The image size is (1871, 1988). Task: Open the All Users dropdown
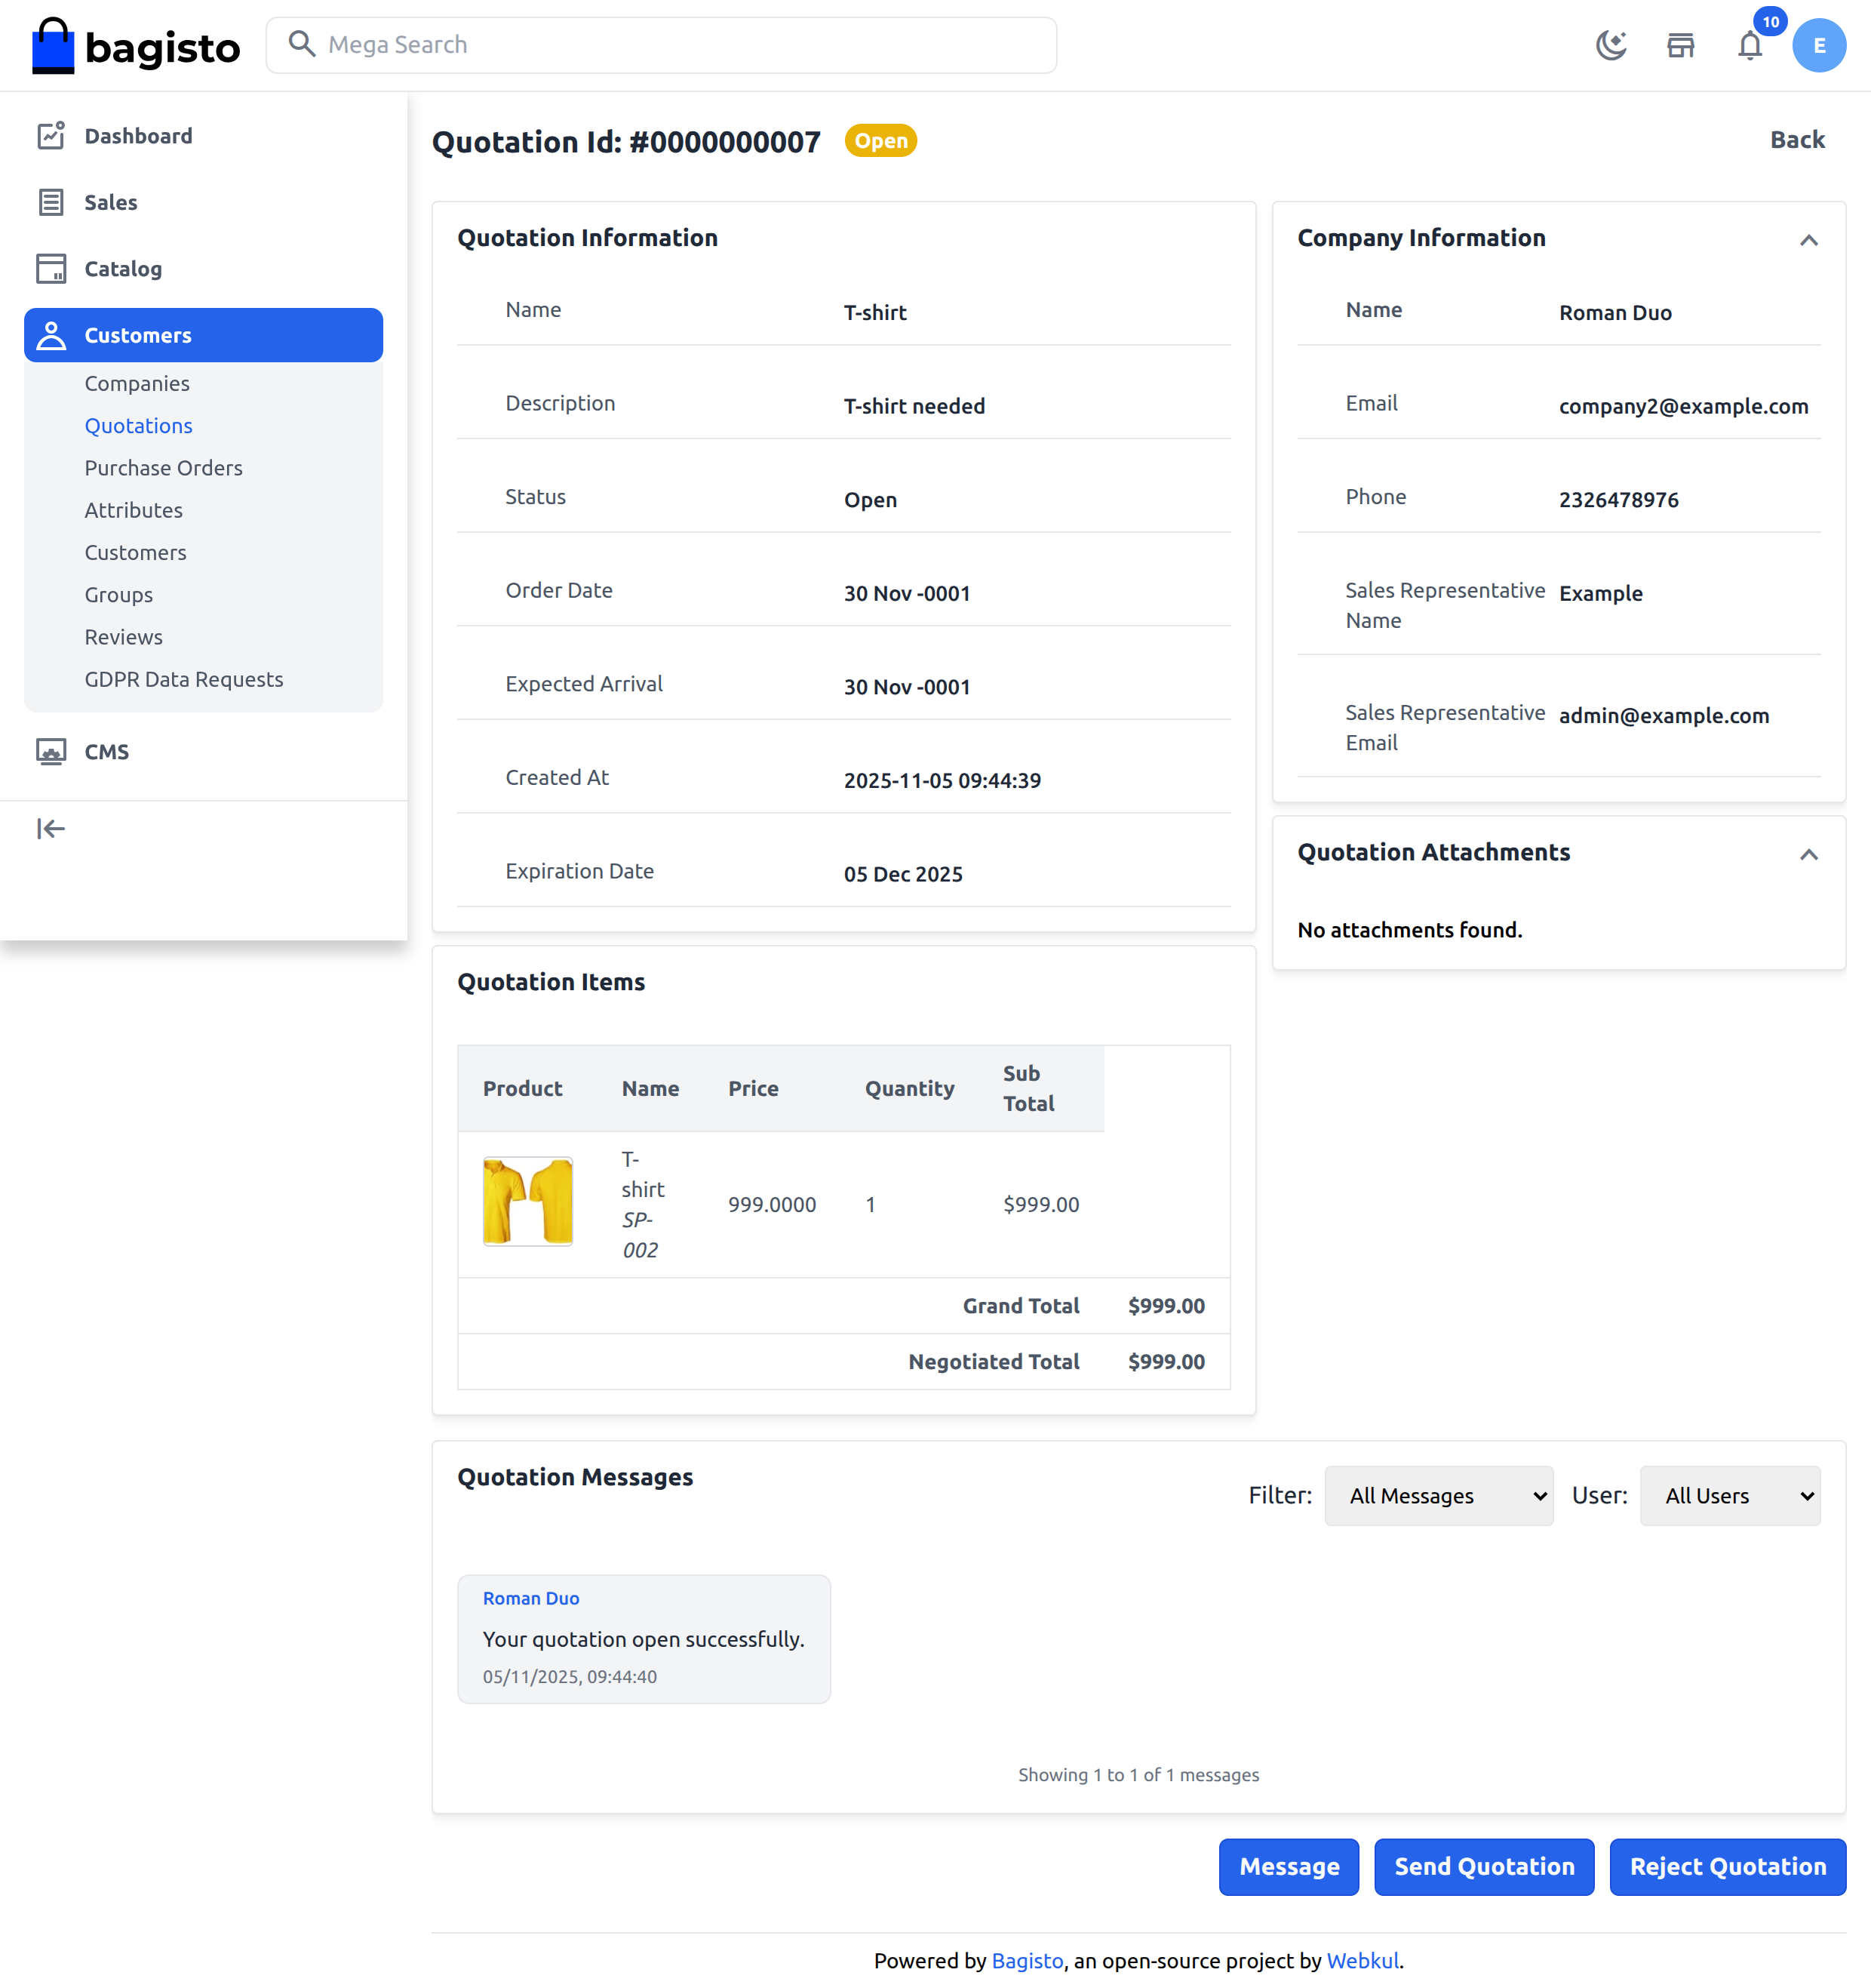click(x=1729, y=1496)
